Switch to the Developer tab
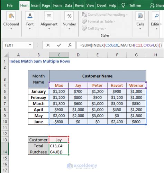This screenshot has width=164, height=173. 101,5
